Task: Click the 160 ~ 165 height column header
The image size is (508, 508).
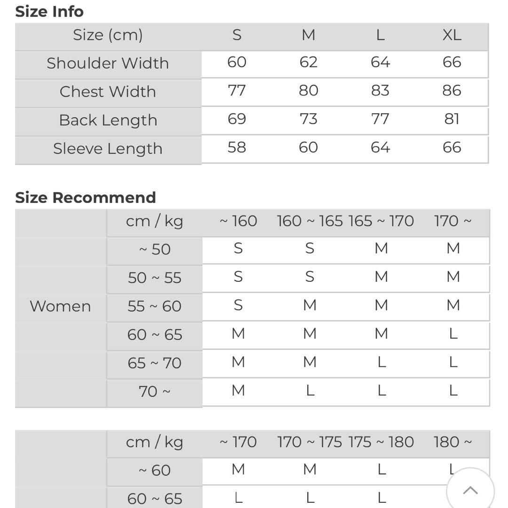Action: tap(310, 221)
